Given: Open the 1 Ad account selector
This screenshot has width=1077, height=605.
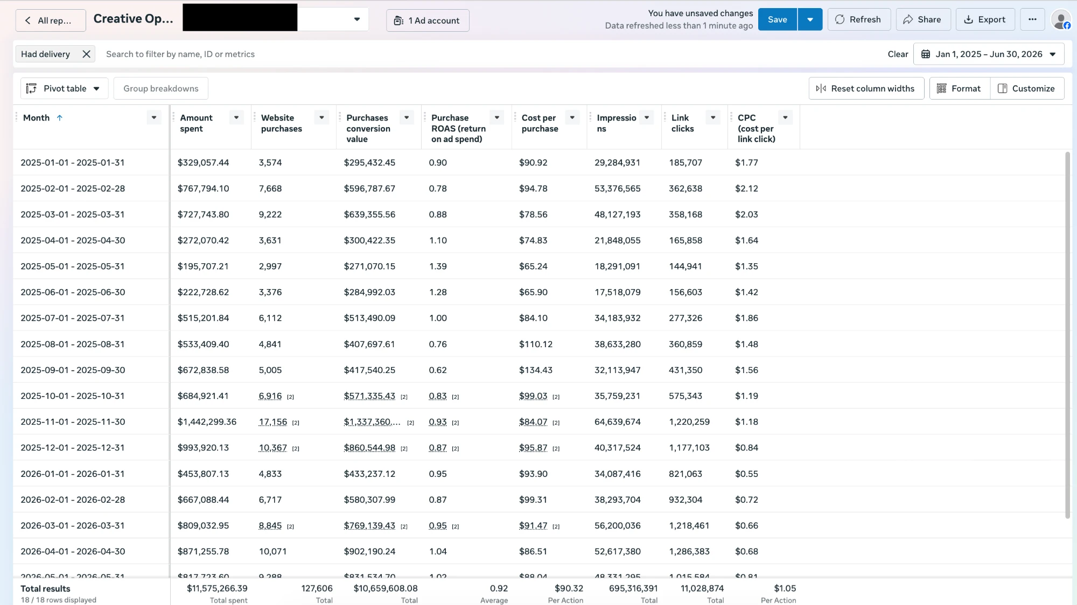Looking at the screenshot, I should coord(428,20).
